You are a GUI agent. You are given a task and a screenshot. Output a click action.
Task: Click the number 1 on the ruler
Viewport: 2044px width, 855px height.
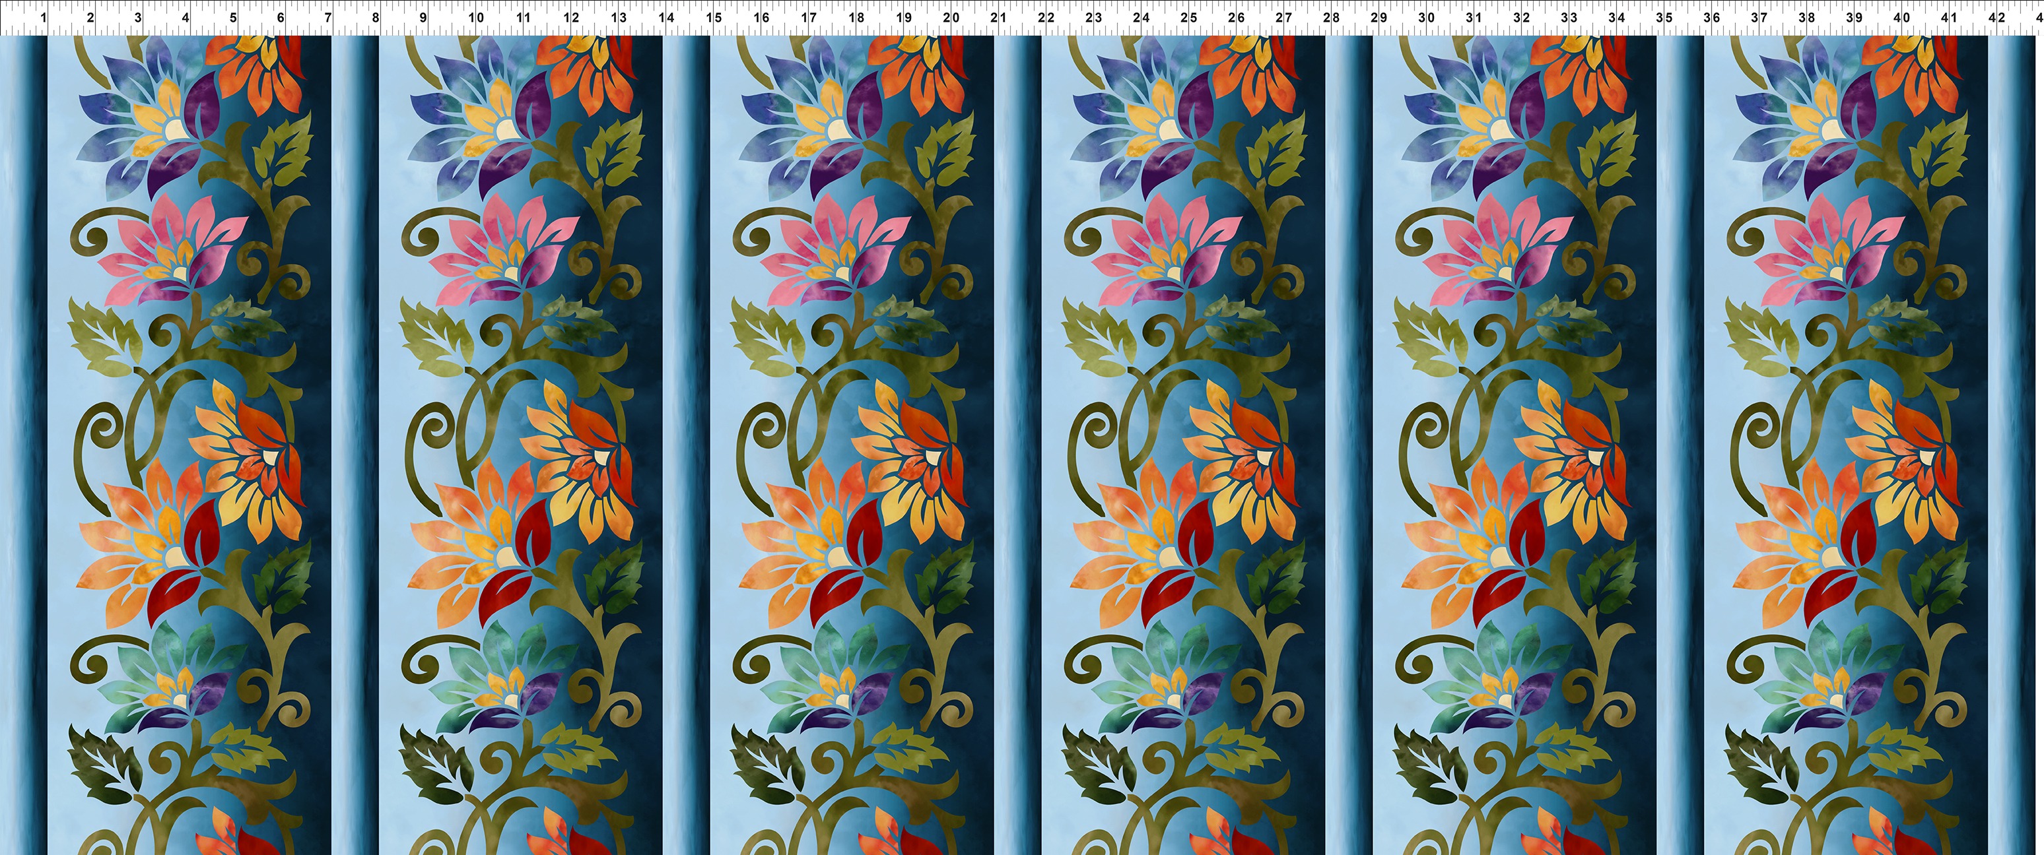pyautogui.click(x=42, y=17)
